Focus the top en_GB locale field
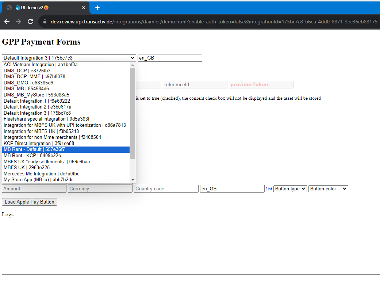Viewport: 380px width, 285px height. coord(170,58)
